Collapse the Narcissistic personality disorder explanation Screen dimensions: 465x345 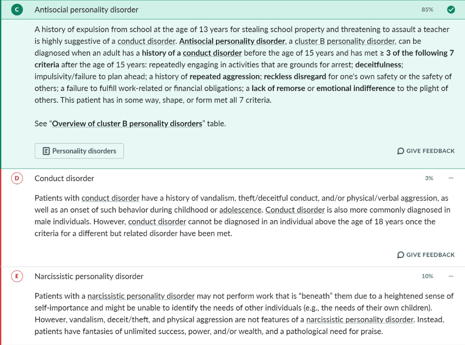tap(451, 276)
